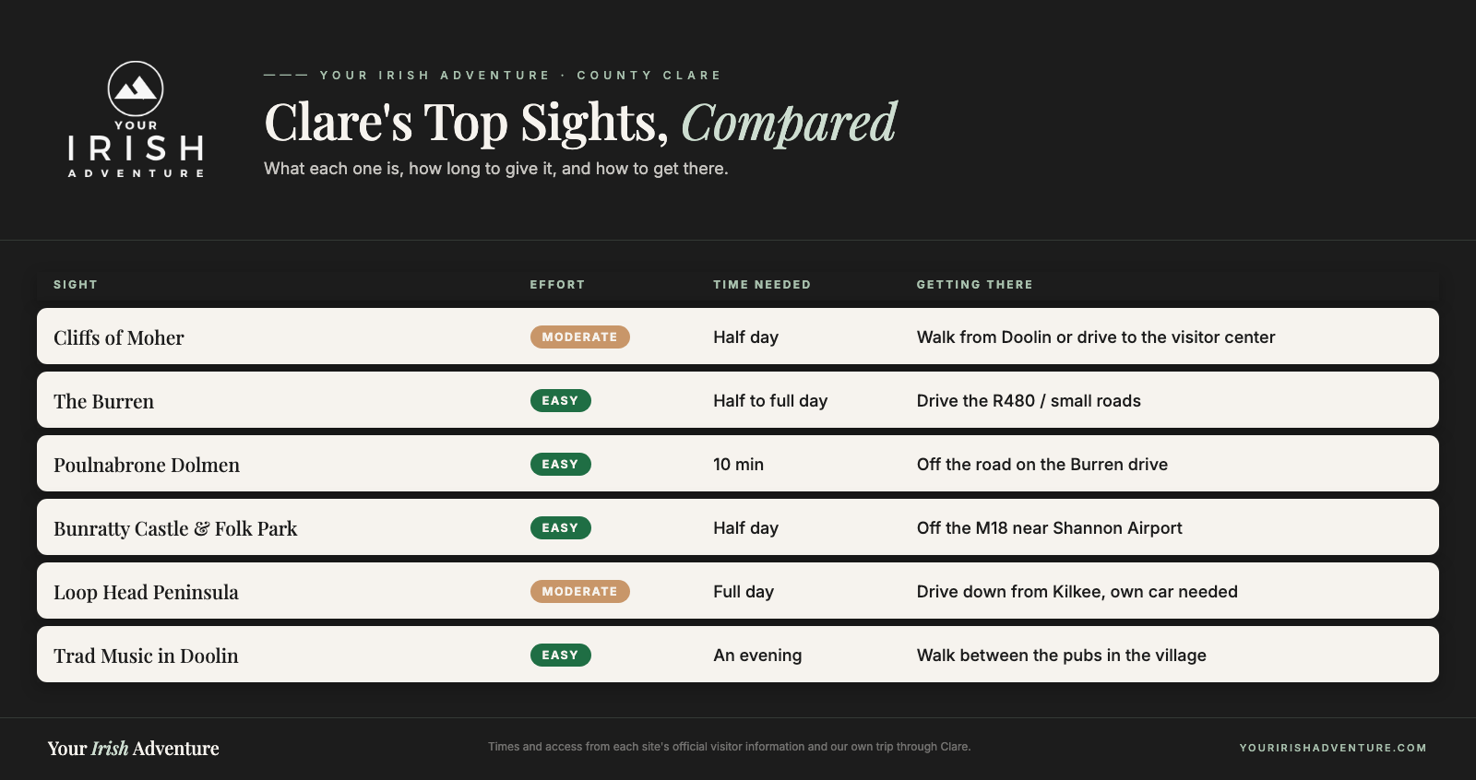Select the Poulnabrone Dolmen row name
Image resolution: width=1476 pixels, height=780 pixels.
(x=147, y=465)
